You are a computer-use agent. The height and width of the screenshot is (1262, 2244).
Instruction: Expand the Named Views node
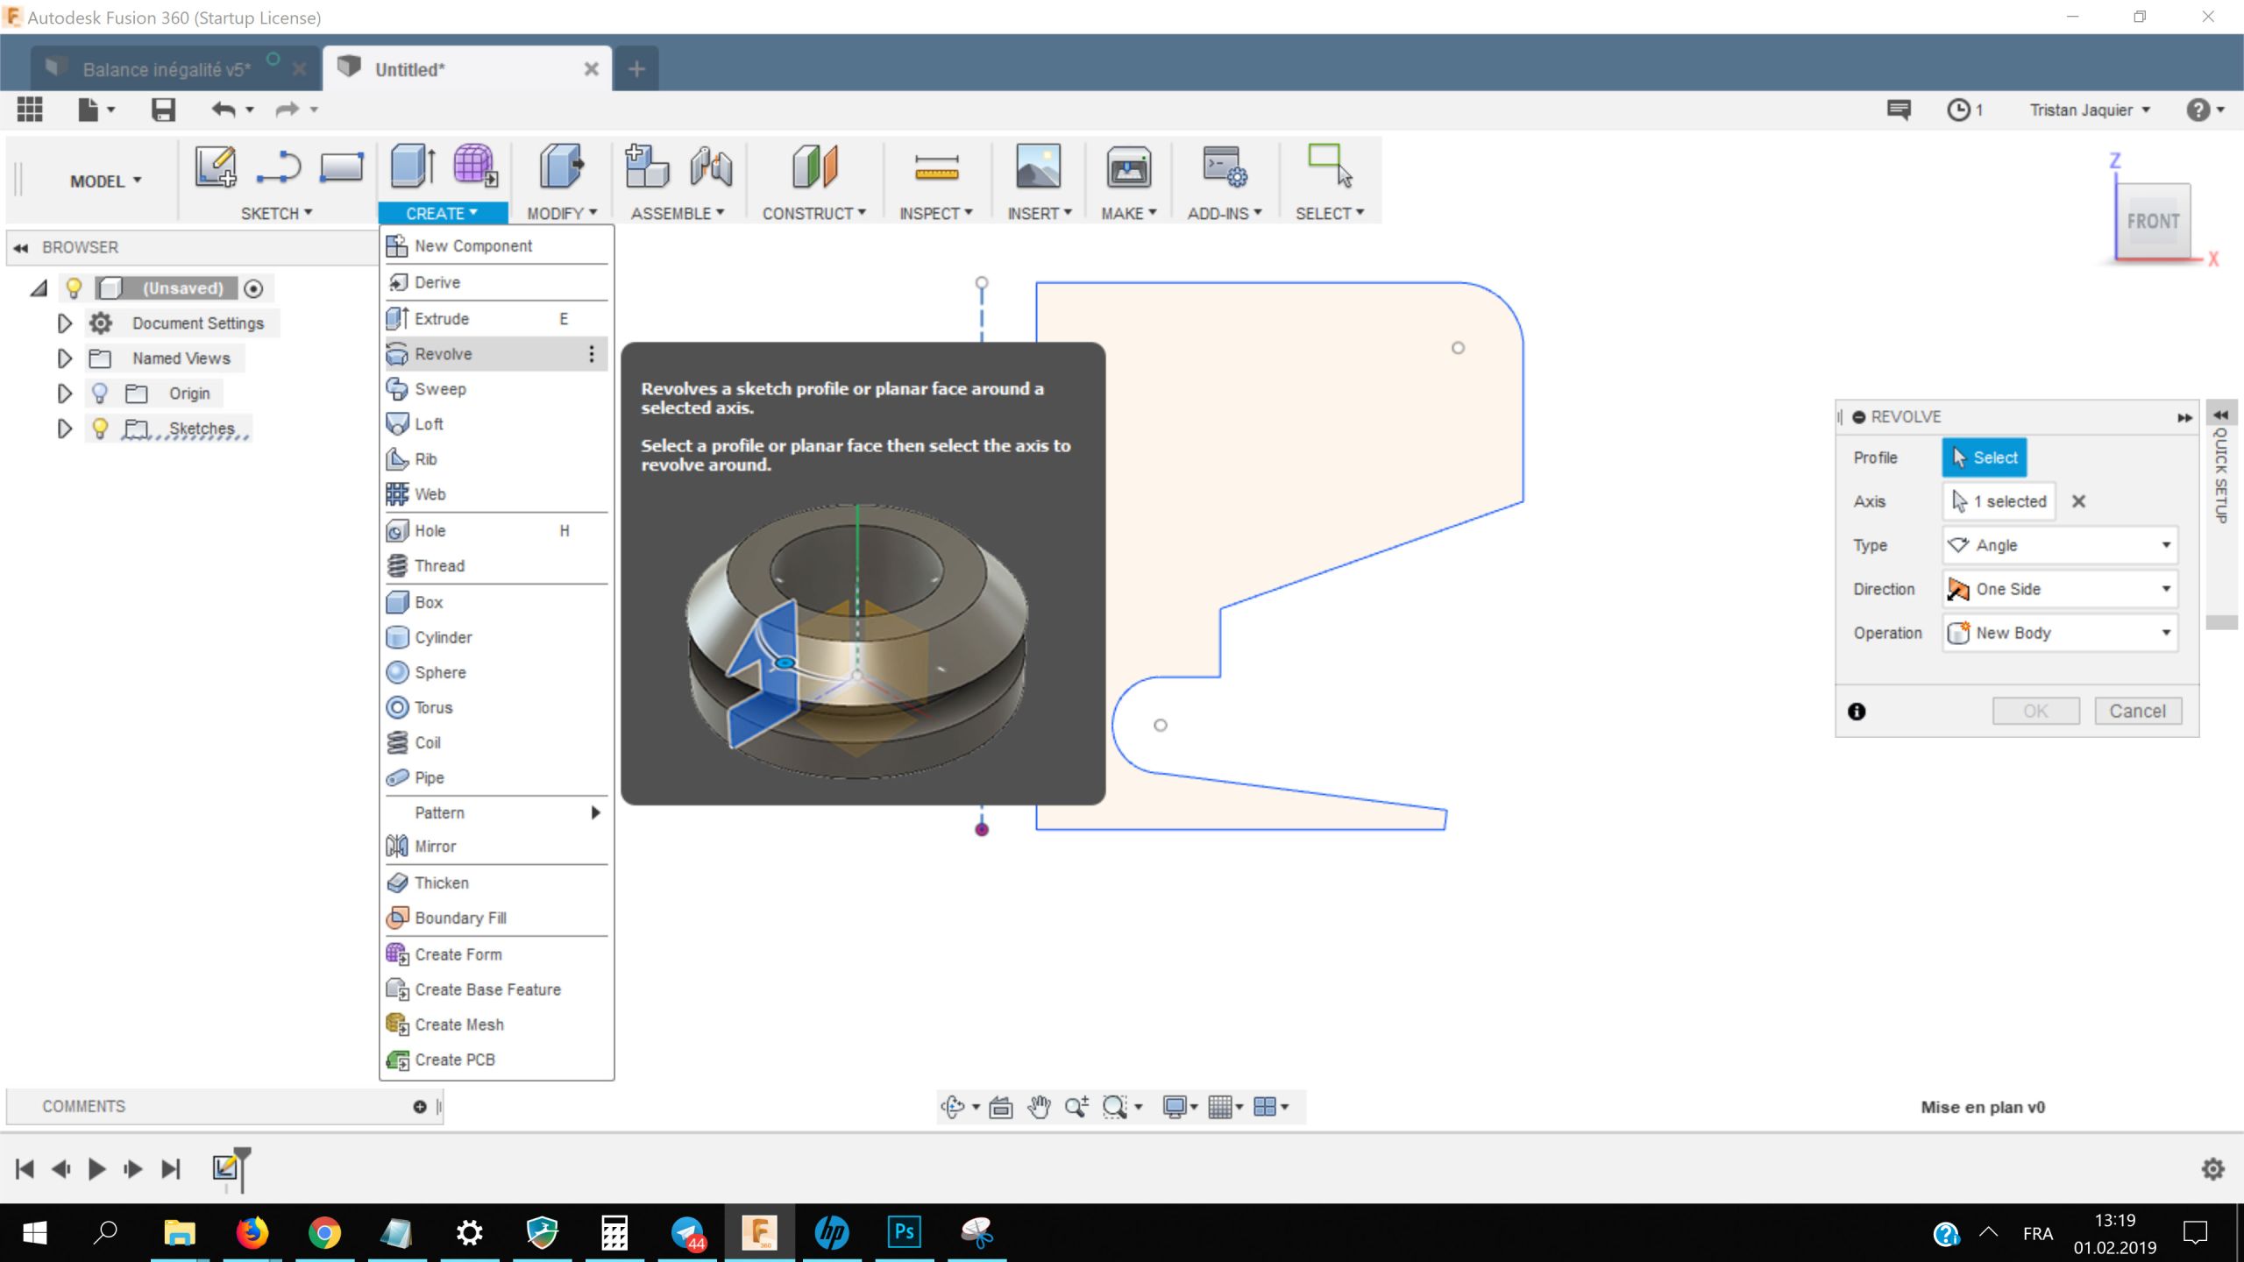[x=64, y=358]
